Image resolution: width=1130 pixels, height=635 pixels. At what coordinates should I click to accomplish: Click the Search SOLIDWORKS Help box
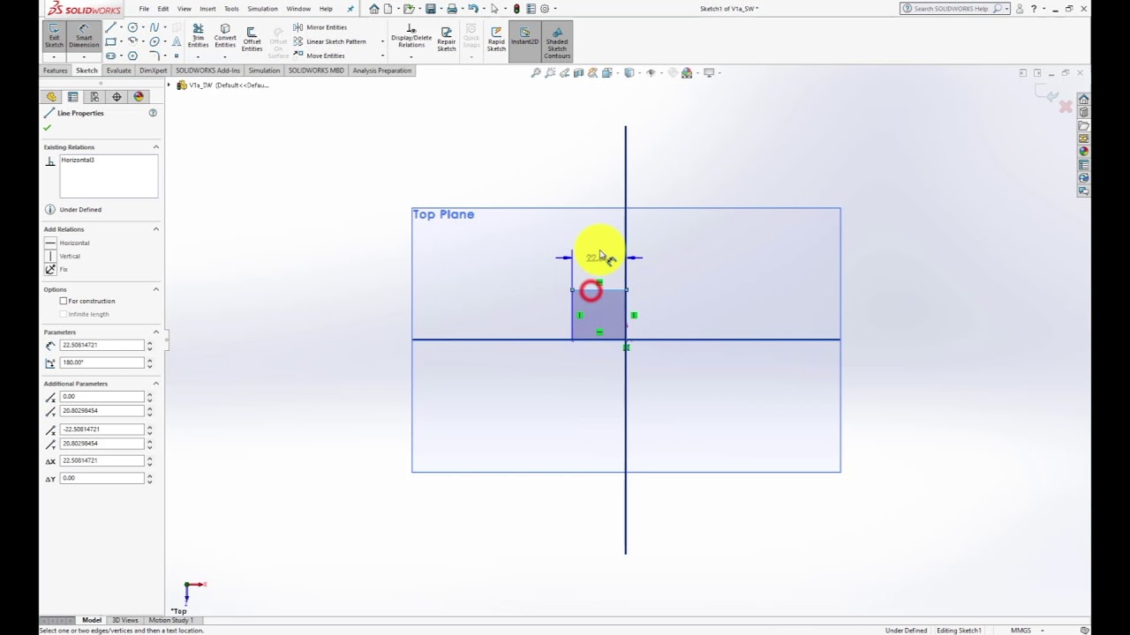[955, 9]
